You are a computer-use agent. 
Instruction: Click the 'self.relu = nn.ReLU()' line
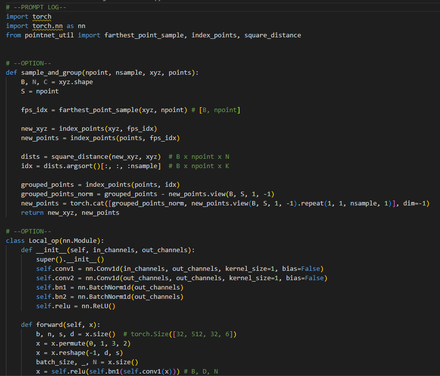point(76,306)
